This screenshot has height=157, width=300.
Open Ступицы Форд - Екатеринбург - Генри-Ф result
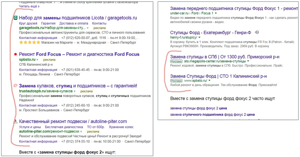point(211,33)
